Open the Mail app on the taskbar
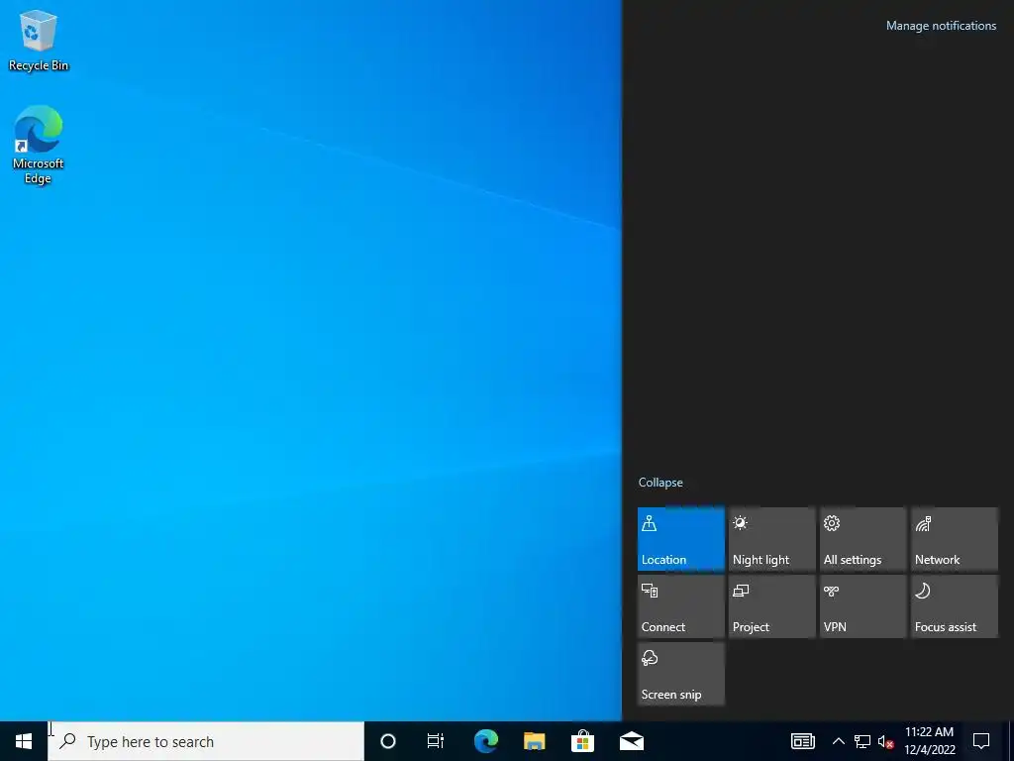 [x=631, y=741]
